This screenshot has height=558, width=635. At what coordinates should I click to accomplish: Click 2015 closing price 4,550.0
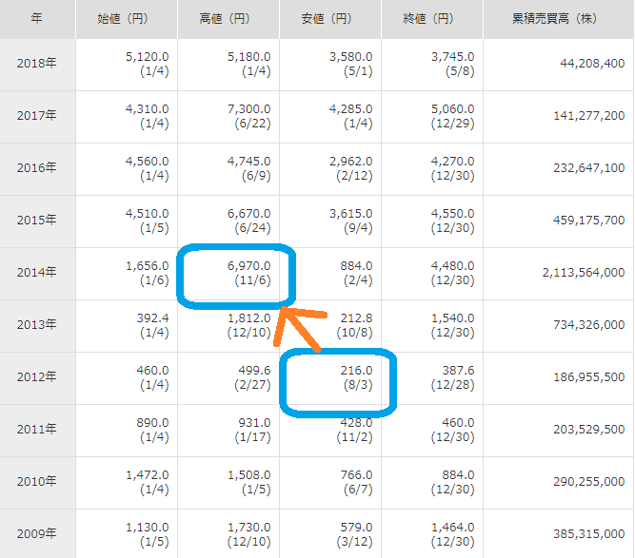(452, 214)
